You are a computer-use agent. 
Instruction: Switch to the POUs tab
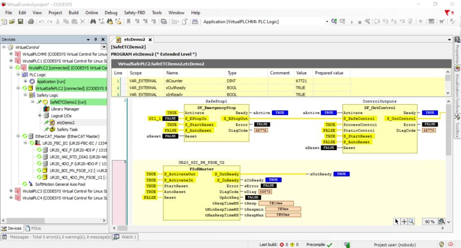tap(33, 228)
